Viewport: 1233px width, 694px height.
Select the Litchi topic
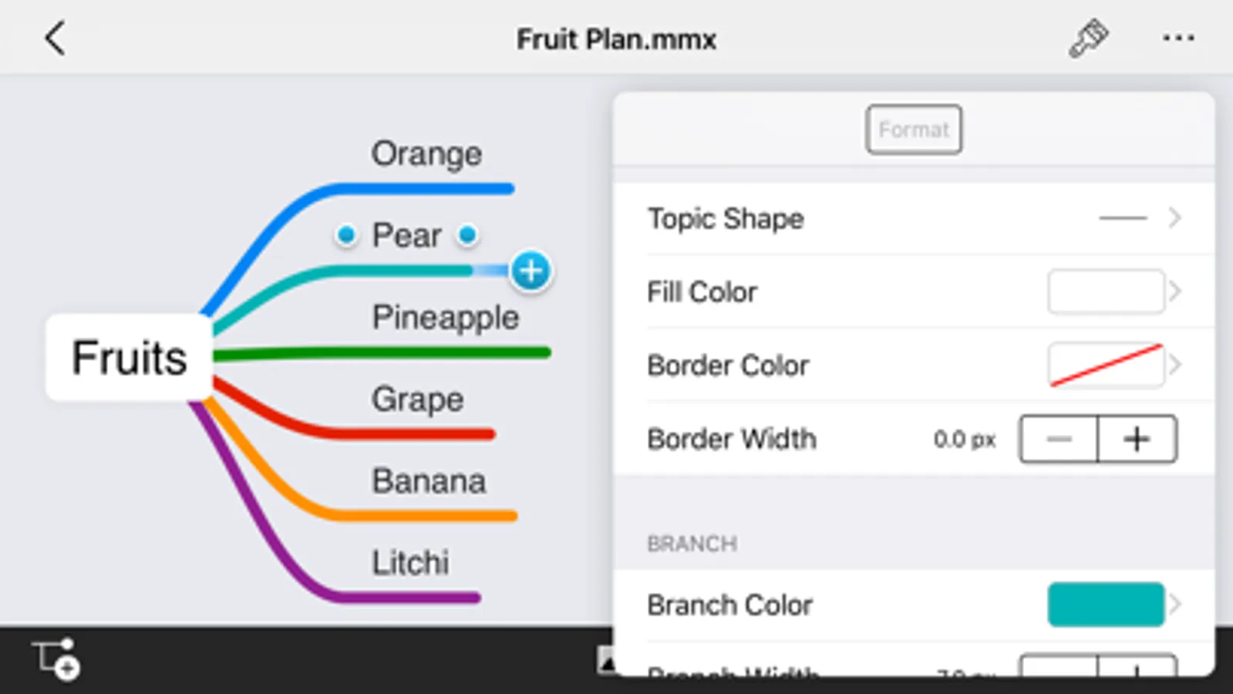pos(410,562)
